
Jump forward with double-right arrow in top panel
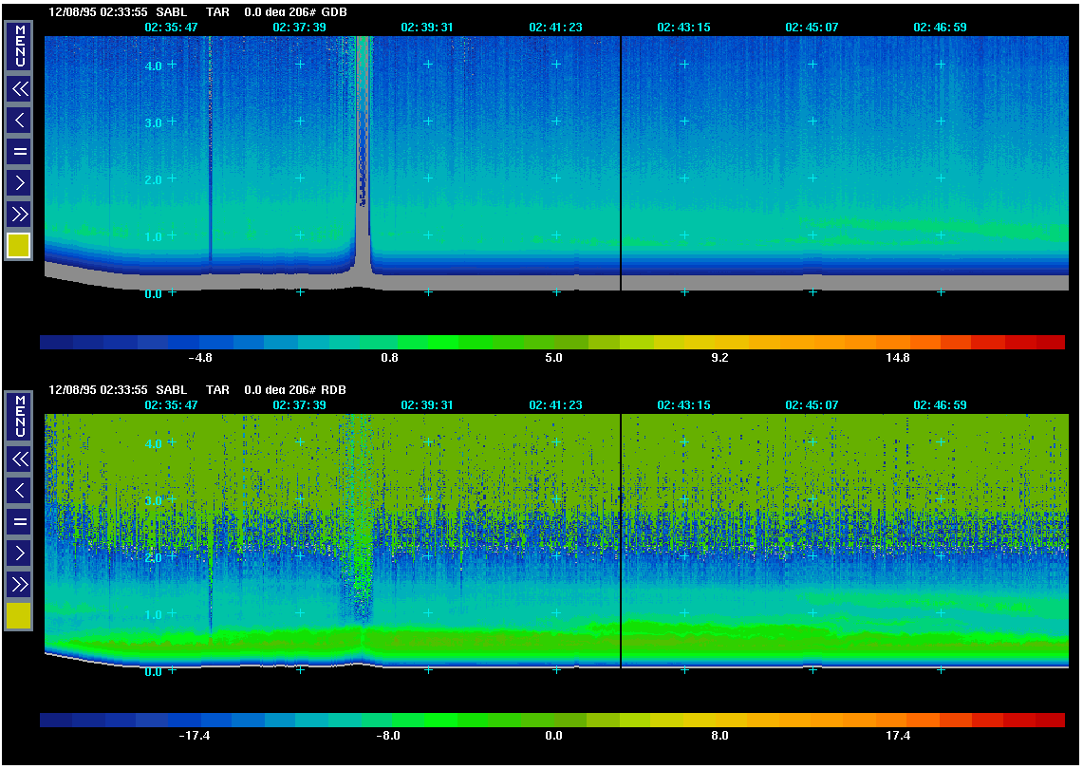[19, 213]
